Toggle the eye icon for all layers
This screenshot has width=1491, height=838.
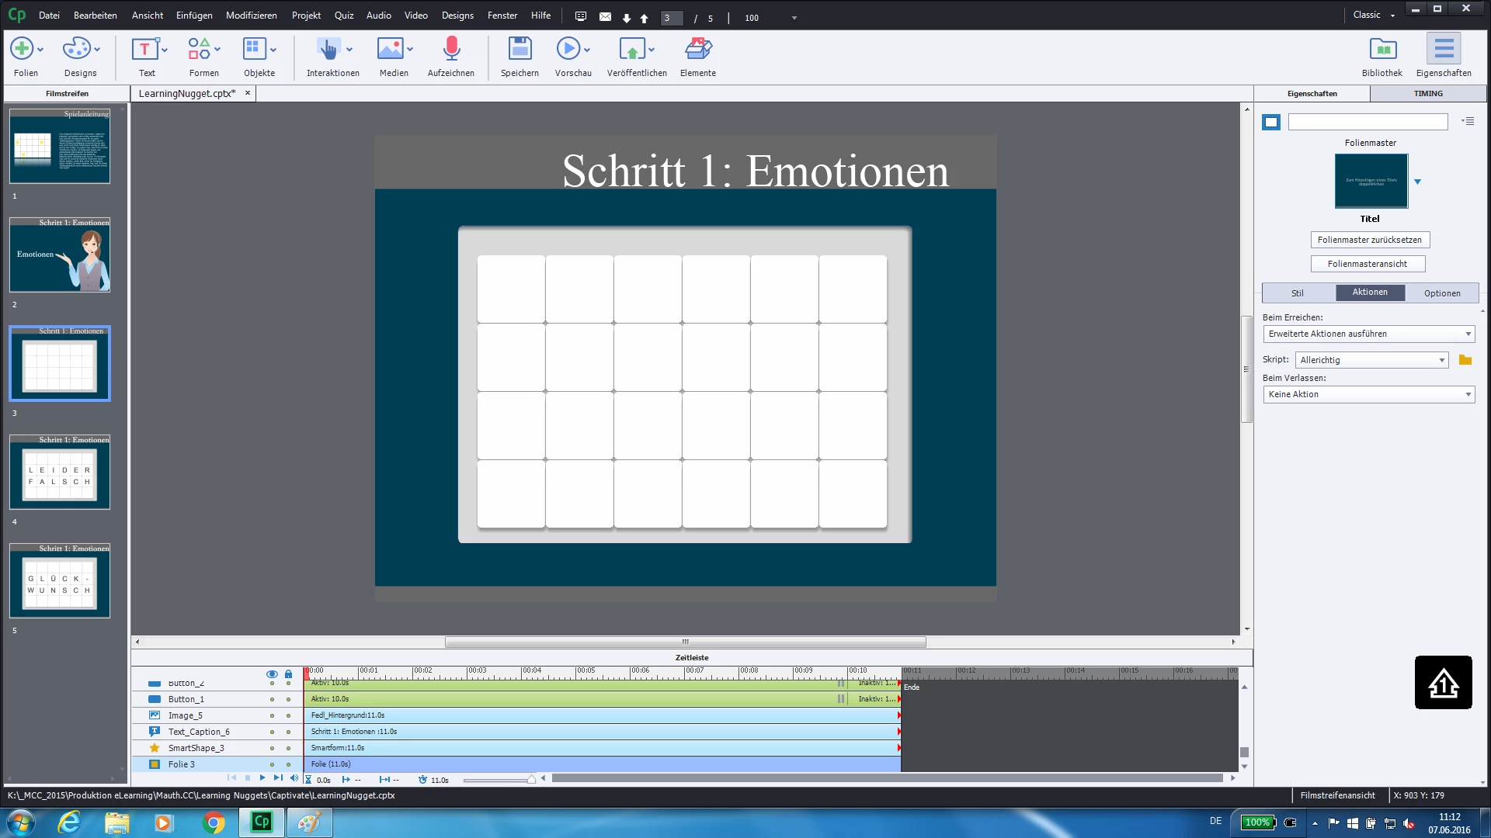point(272,674)
